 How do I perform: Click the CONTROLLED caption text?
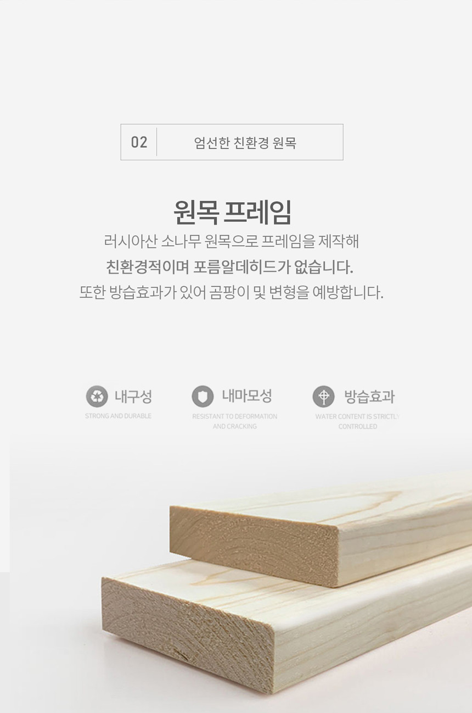click(x=357, y=426)
